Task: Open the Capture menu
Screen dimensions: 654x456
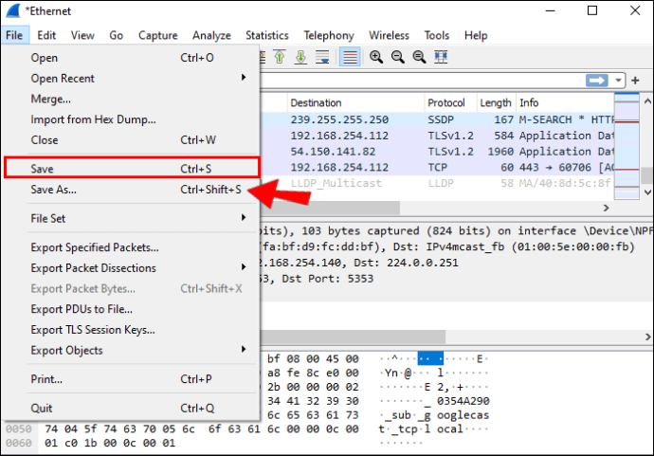Action: [158, 35]
